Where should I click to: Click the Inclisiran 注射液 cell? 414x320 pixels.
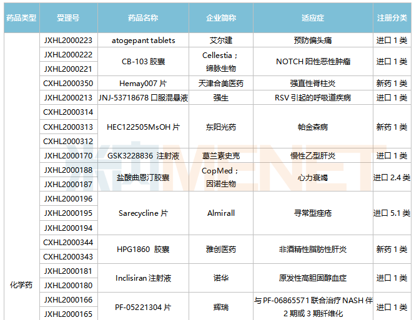click(143, 278)
